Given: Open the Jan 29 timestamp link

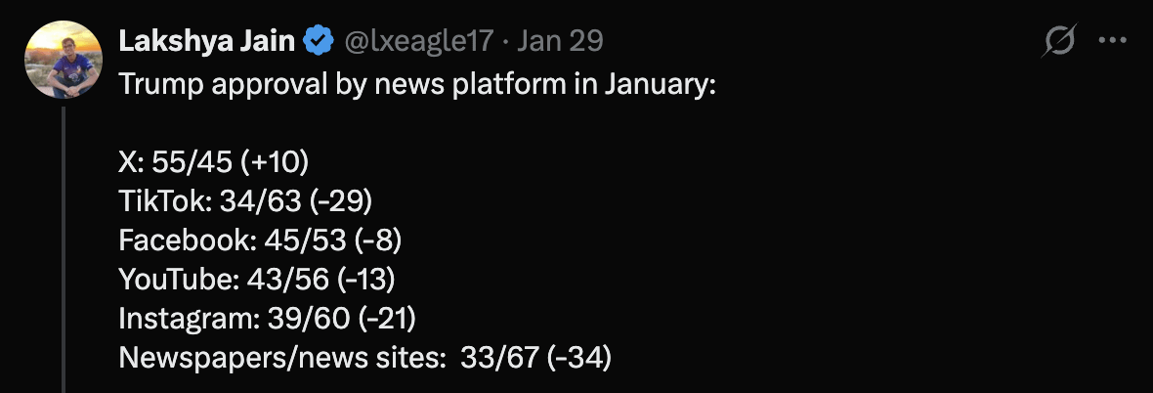Looking at the screenshot, I should [560, 41].
